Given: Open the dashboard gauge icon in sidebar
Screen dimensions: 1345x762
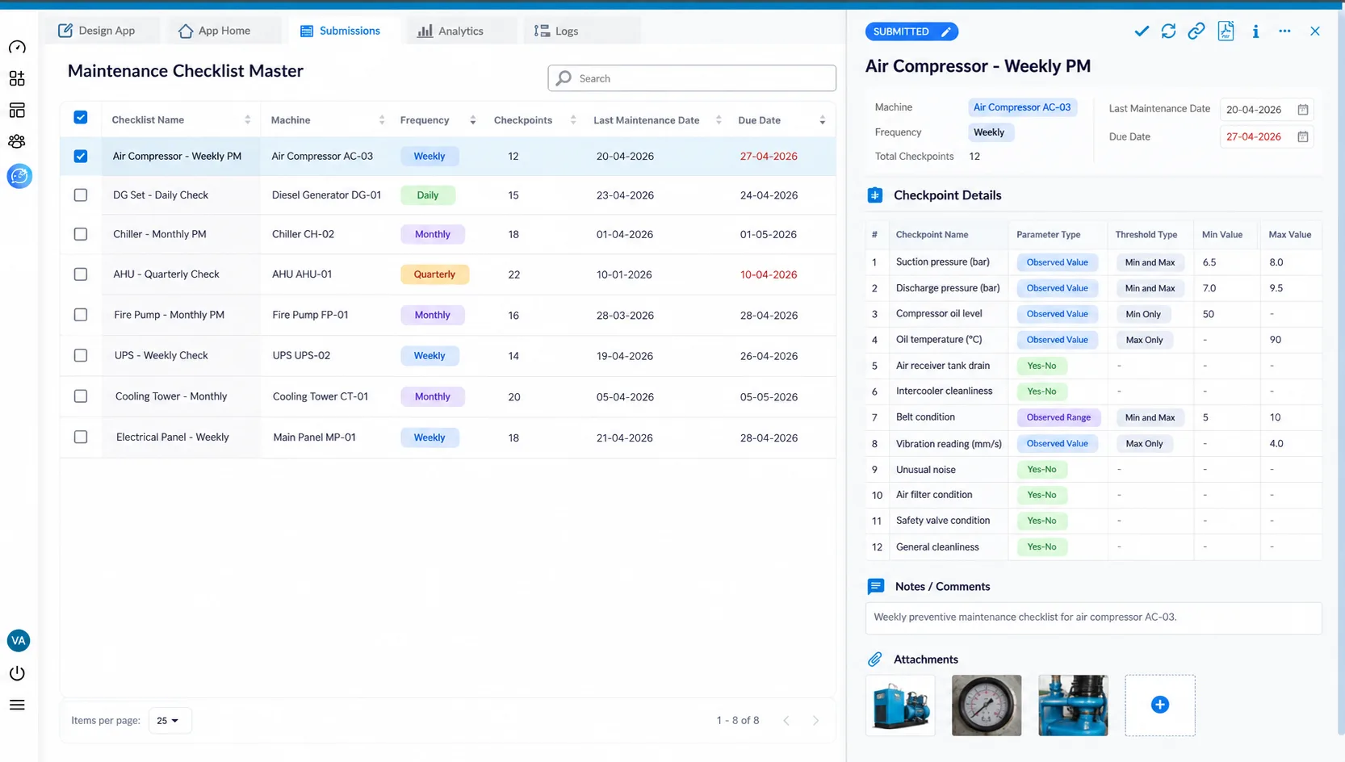Looking at the screenshot, I should pos(17,47).
